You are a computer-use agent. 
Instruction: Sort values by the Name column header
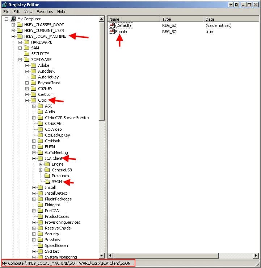134,19
